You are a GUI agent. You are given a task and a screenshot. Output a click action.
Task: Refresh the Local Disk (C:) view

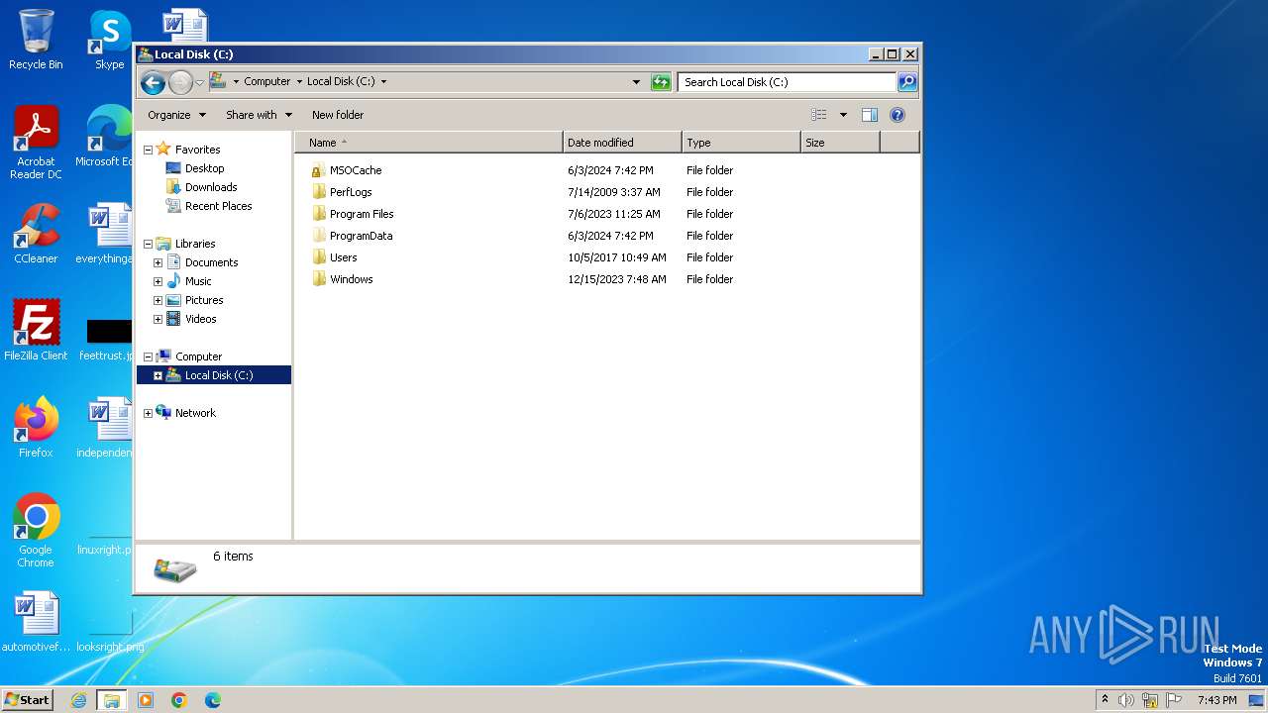661,82
